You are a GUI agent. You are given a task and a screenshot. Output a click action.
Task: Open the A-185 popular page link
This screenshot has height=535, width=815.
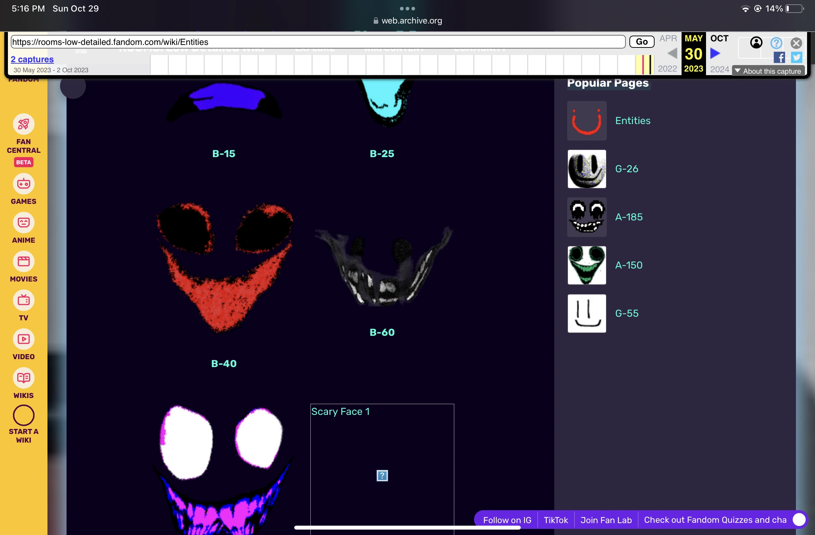point(629,217)
